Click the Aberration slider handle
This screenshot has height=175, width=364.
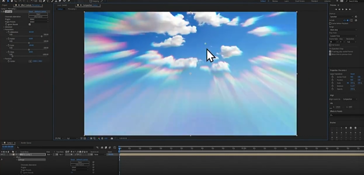[41, 36]
